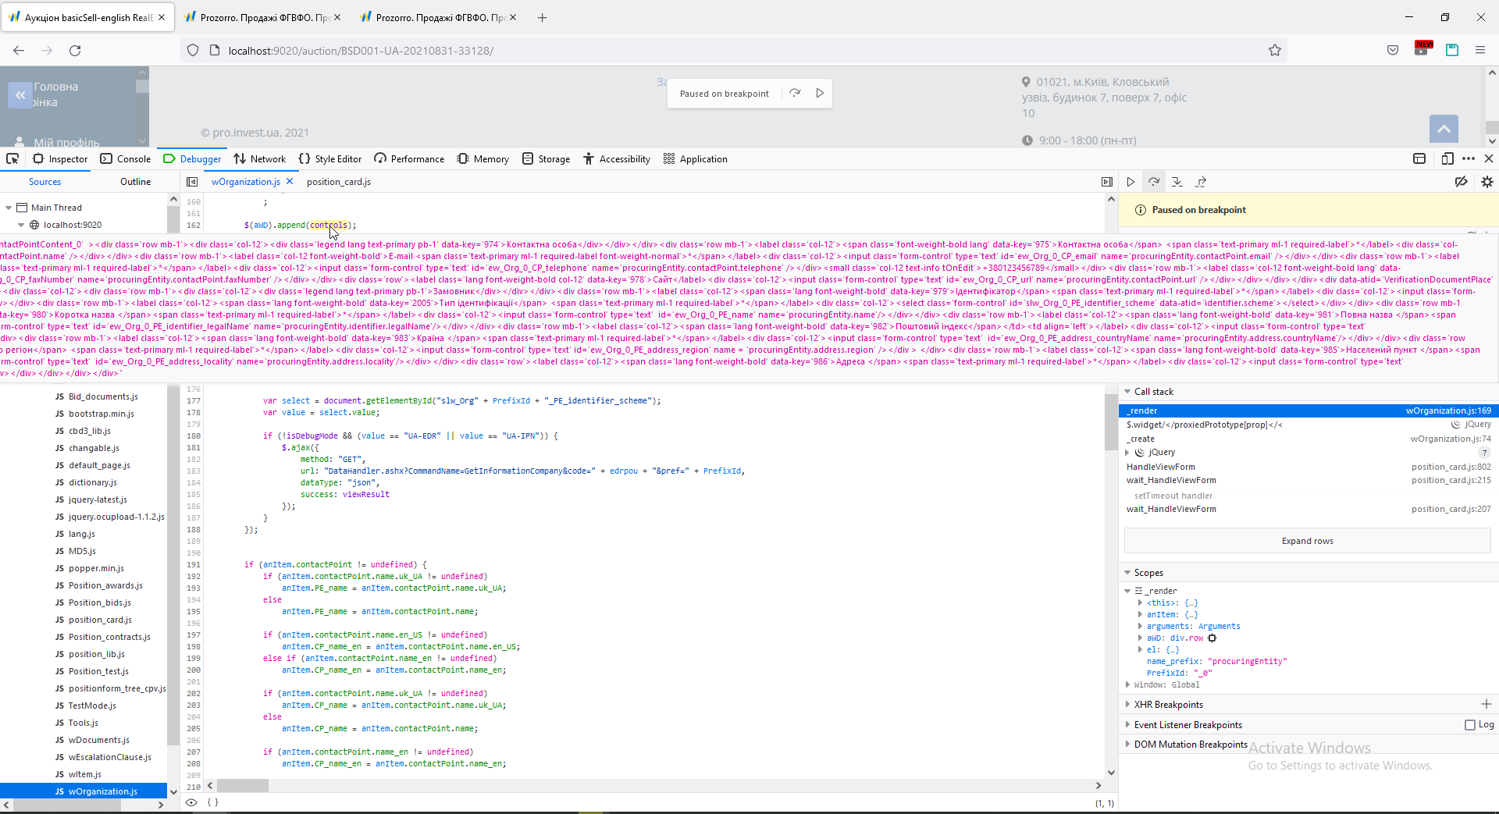
Task: Step out debugger button
Action: pyautogui.click(x=1201, y=182)
